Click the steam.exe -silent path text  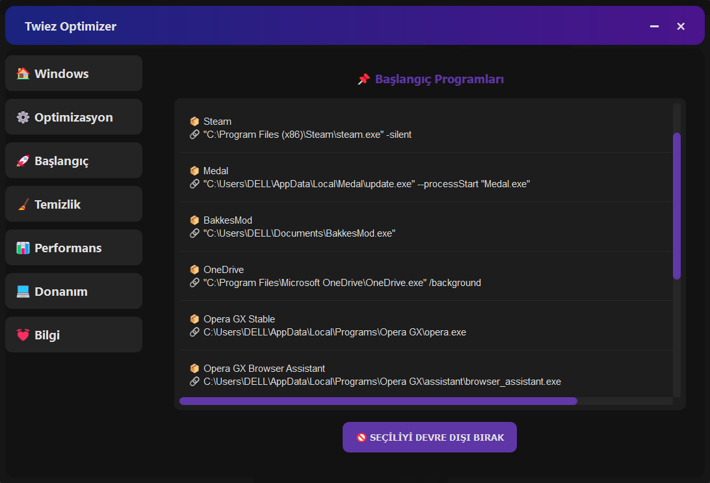[308, 135]
